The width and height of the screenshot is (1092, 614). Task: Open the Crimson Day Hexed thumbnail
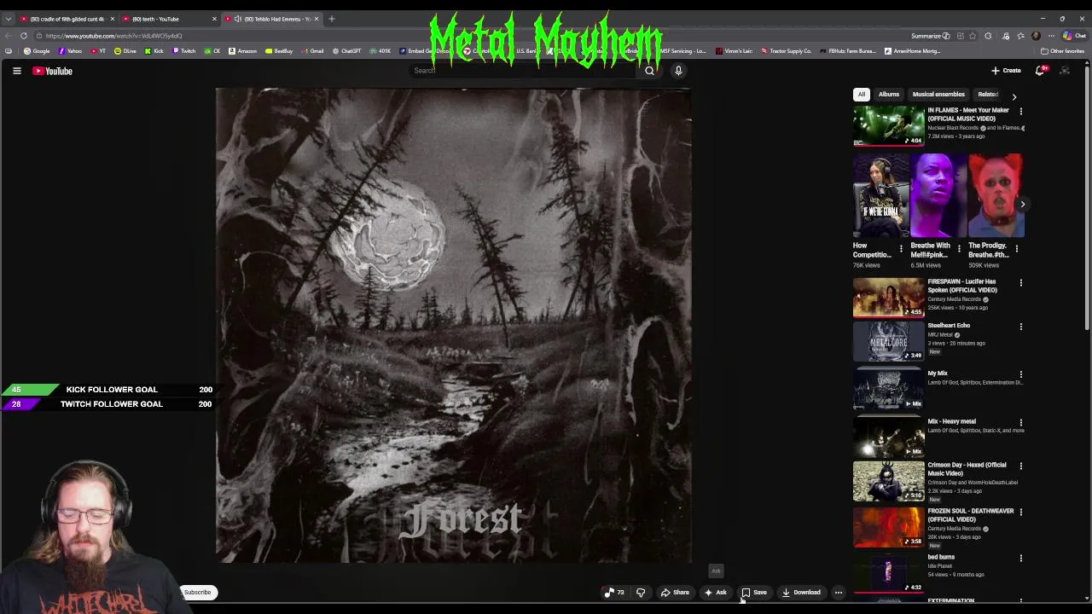tap(888, 481)
